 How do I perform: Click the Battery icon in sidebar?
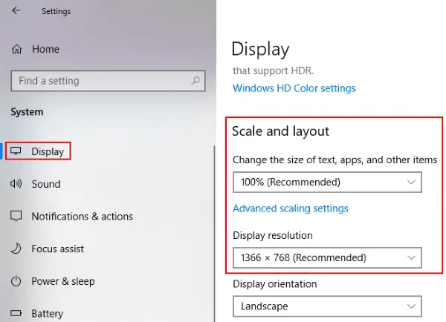[16, 313]
